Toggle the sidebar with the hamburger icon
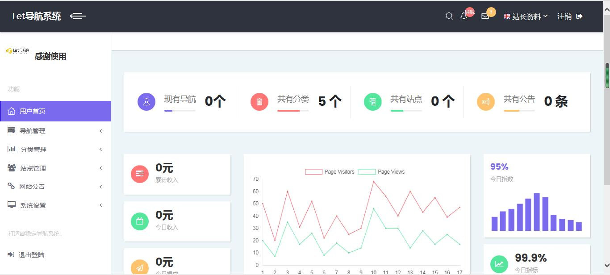 pos(77,16)
